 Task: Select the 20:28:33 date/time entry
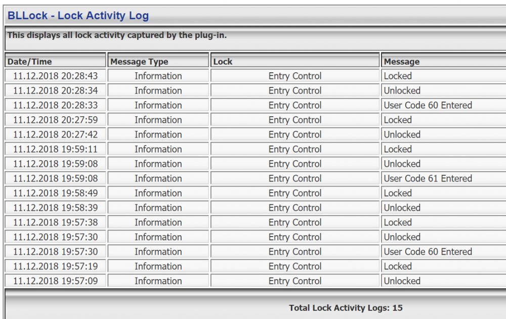point(56,106)
